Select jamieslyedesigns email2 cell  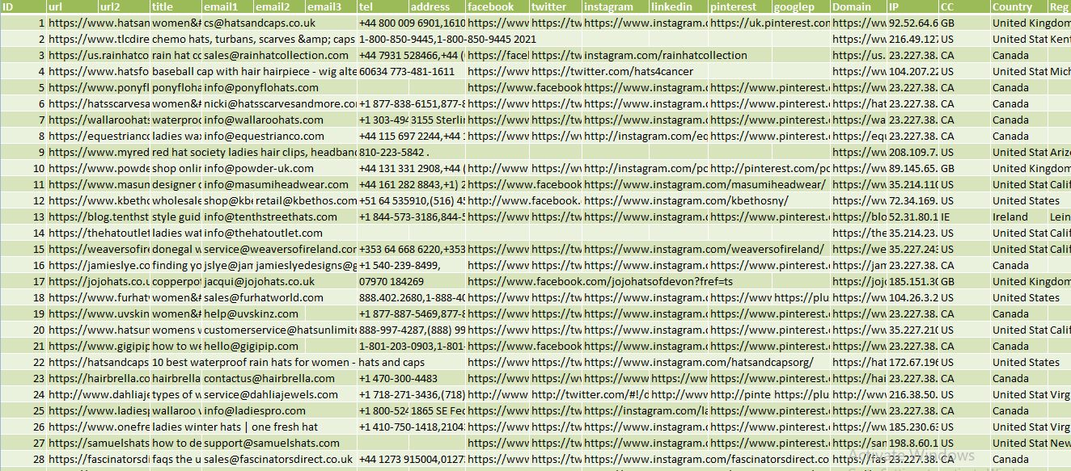tap(306, 265)
